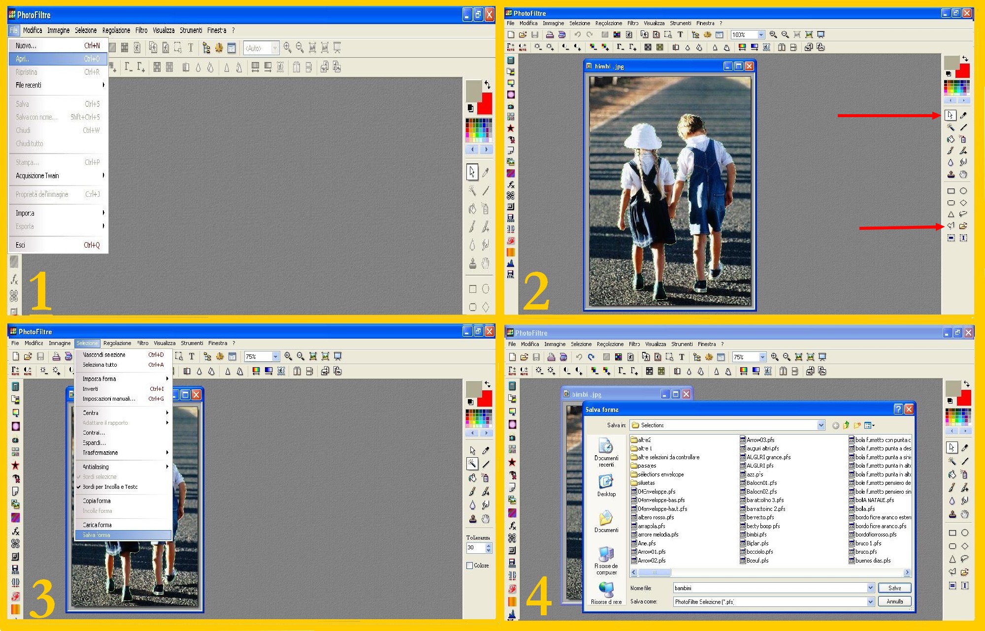Click the load shape folder icon in screenshot 2
Screen dimensions: 985x631
pyautogui.click(x=963, y=226)
